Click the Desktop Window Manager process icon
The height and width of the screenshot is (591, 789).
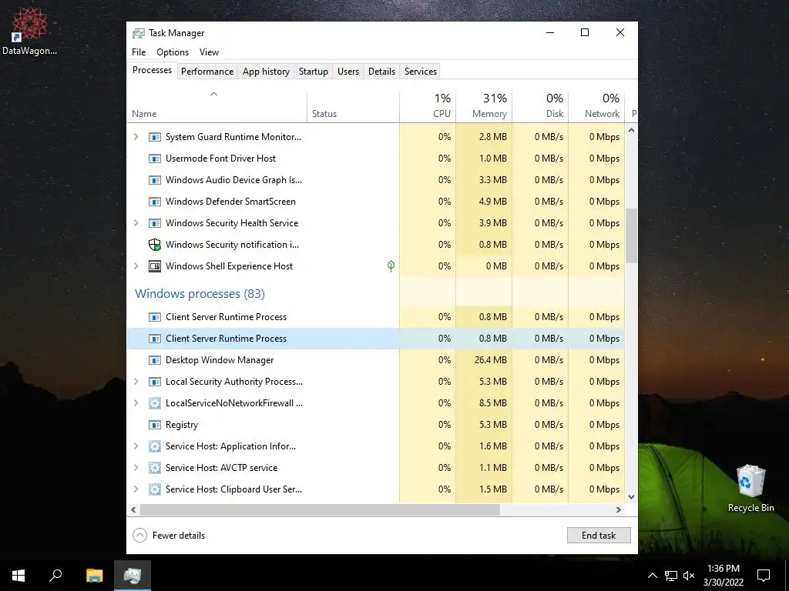pyautogui.click(x=154, y=360)
